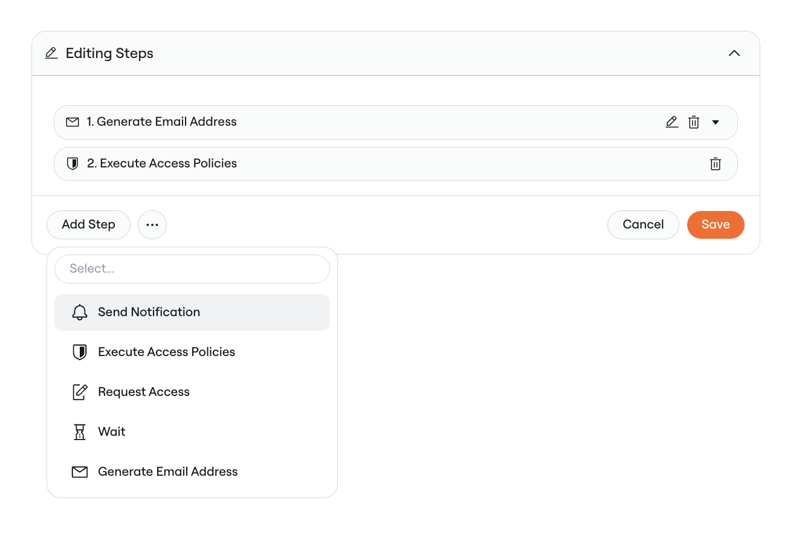
Task: Open the Add Step dropdown
Action: point(88,225)
